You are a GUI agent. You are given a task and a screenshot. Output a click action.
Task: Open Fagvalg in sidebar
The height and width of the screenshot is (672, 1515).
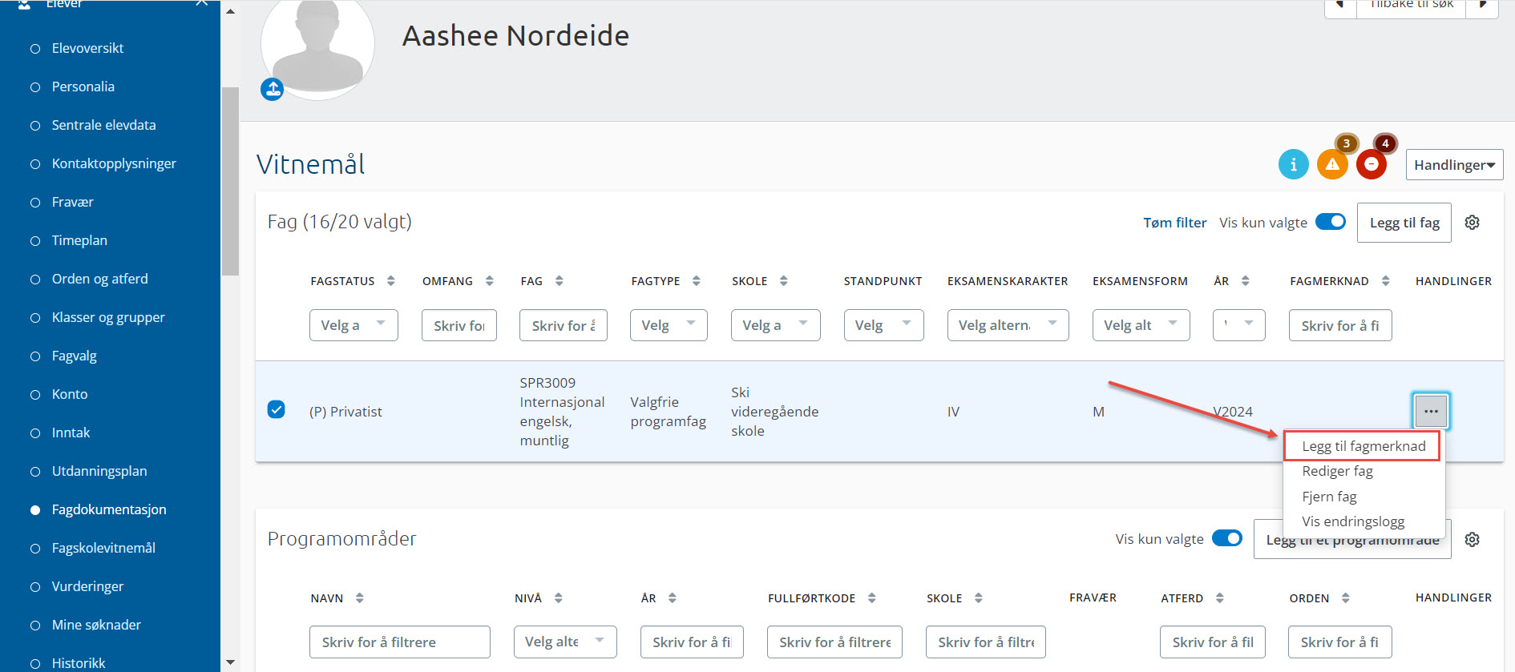(74, 356)
